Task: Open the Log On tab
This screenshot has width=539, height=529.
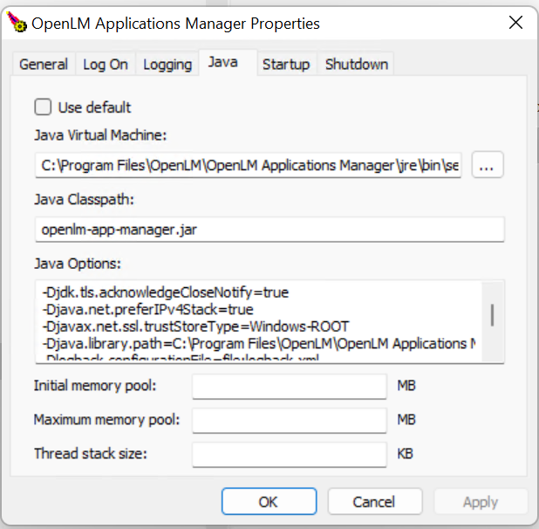Action: click(106, 64)
